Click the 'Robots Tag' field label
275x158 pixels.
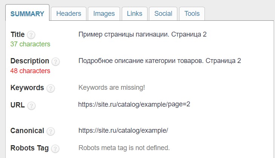29,148
